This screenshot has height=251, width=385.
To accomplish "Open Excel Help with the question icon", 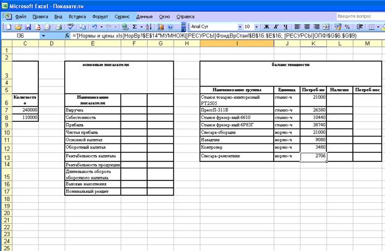I will (171, 27).
